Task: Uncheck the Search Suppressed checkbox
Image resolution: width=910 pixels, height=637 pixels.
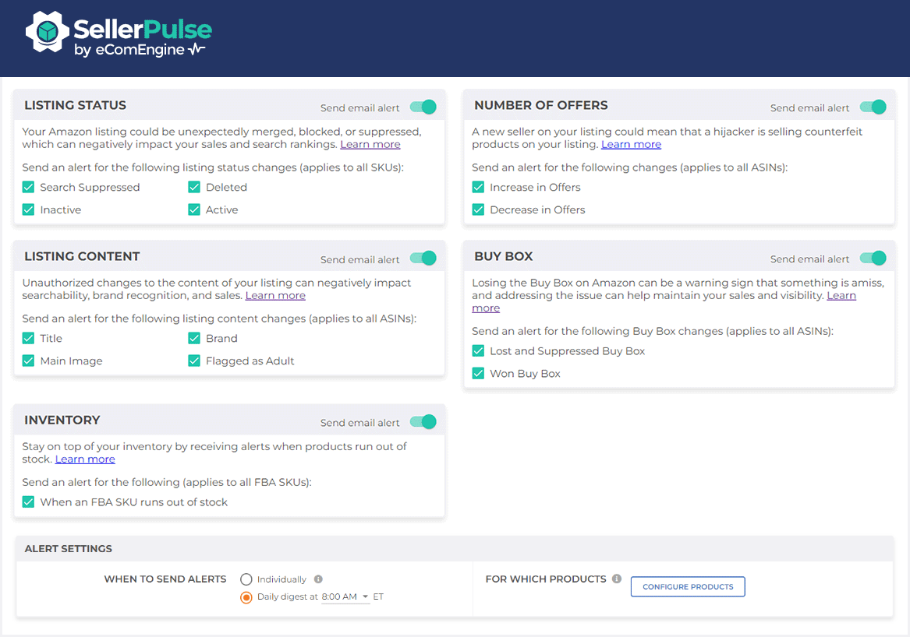Action: (x=28, y=187)
